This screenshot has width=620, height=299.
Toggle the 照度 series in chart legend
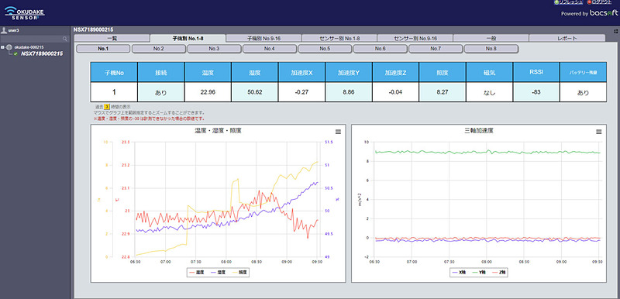[x=239, y=273]
